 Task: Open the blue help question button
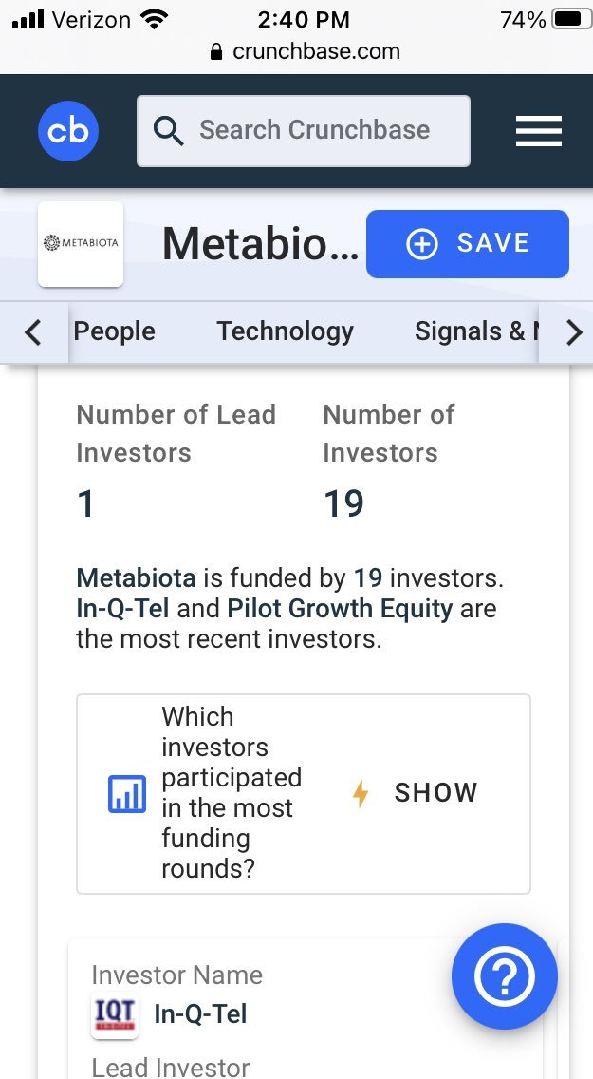(504, 976)
